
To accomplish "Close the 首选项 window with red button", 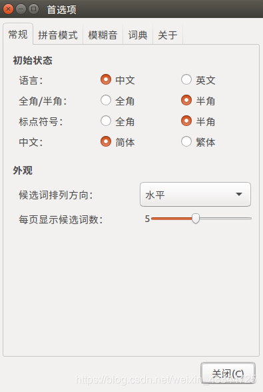I will [8, 9].
